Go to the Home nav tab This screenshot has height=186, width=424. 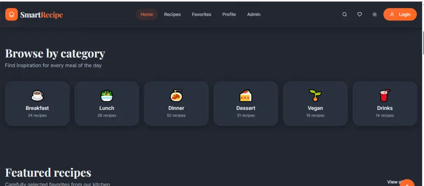pos(147,14)
